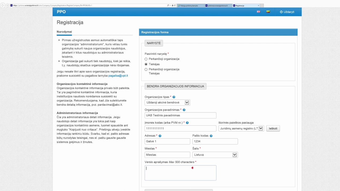Click Organizacijos pavadinimas input field
Screen dimensions: 340x191
(180, 115)
